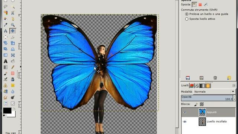Select the Cage Transform tool
Image resolution: width=238 pixels, height=134 pixels.
[x=13, y=55]
